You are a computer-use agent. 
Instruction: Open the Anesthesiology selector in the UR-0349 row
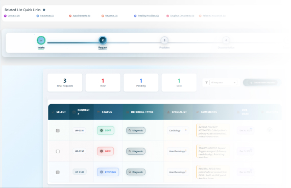178,172
